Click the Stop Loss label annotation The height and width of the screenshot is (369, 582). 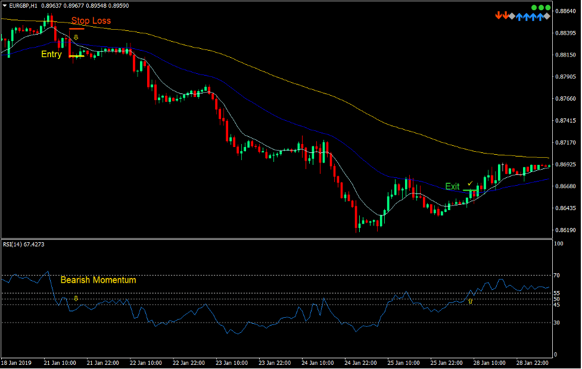[x=91, y=21]
